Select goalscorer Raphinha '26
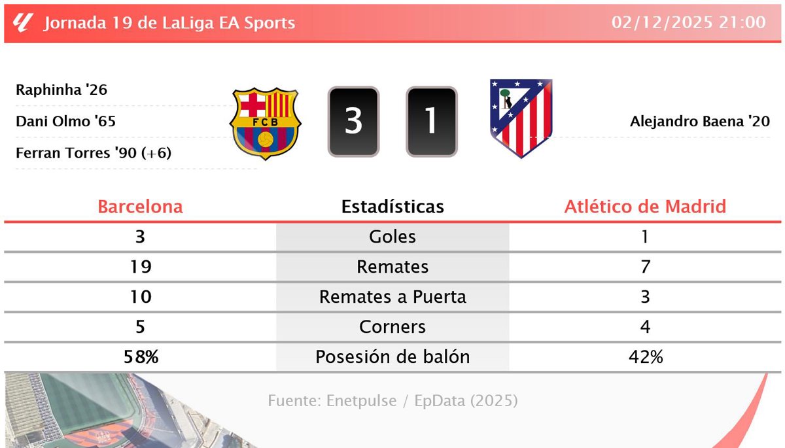The height and width of the screenshot is (448, 785). coord(61,90)
